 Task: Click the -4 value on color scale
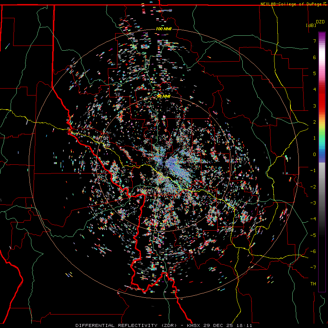coord(313,219)
